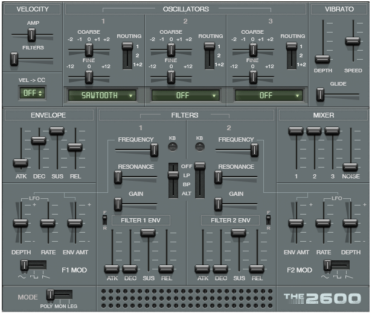Screen dimensions: 372x314
Task: Click the ALT filter type label
Action: (x=187, y=193)
